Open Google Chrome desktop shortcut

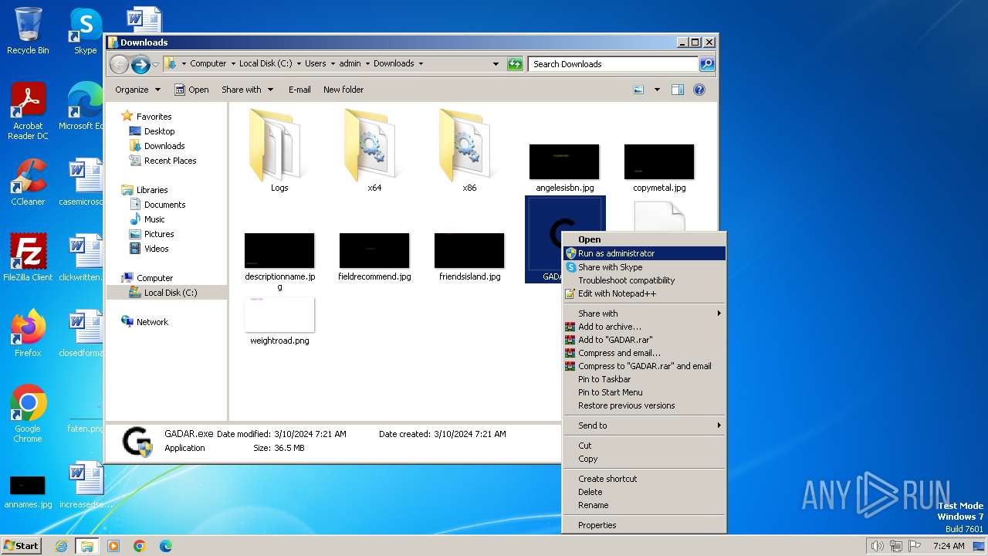pos(28,414)
